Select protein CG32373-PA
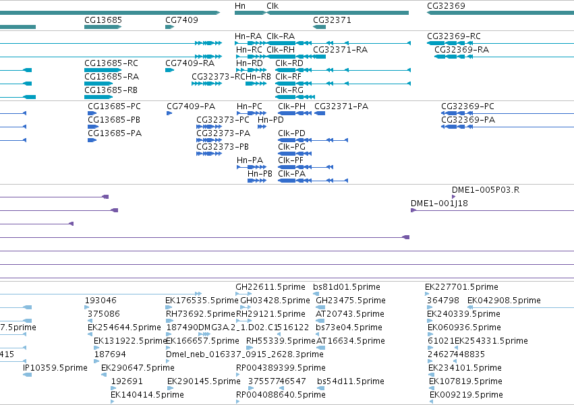 pyautogui.click(x=209, y=140)
